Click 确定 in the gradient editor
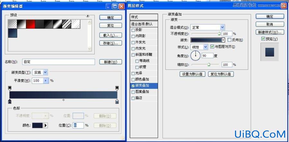The height and width of the screenshot is (142, 289). (110, 18)
